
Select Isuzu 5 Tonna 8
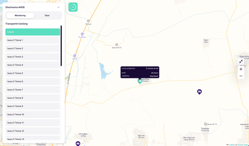point(33,98)
